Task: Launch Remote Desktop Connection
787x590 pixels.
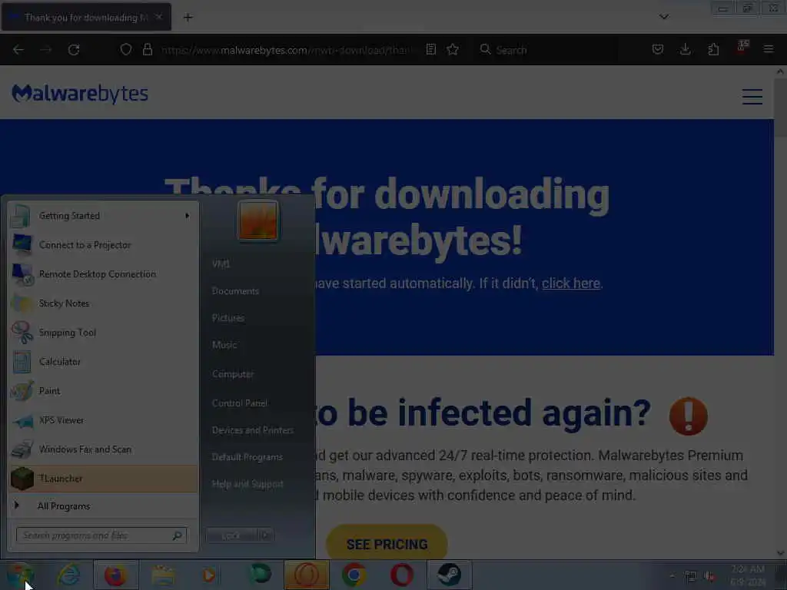Action: pyautogui.click(x=104, y=274)
